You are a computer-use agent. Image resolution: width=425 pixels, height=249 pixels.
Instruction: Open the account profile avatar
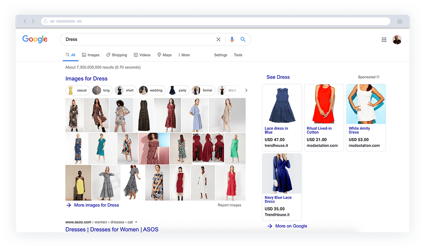click(x=397, y=40)
